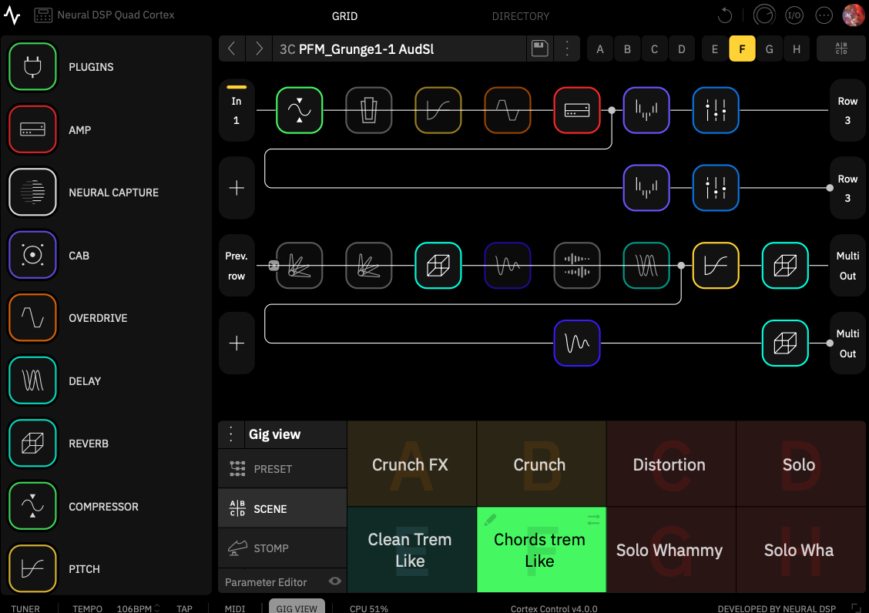Select SCENE mode in Gig view

coord(283,508)
